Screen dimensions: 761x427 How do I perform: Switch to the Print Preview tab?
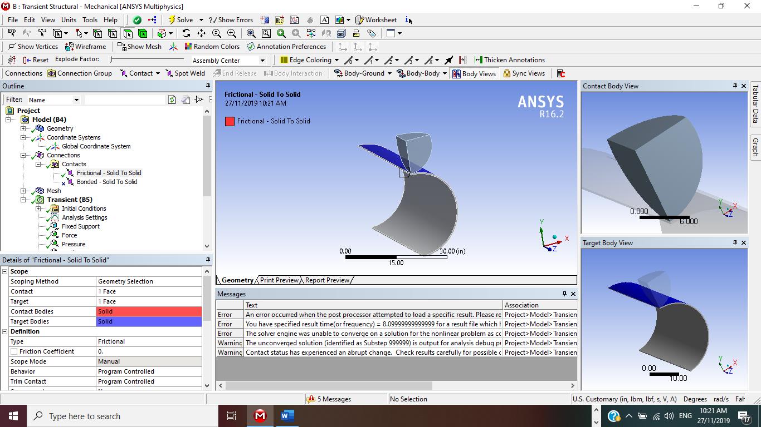279,280
